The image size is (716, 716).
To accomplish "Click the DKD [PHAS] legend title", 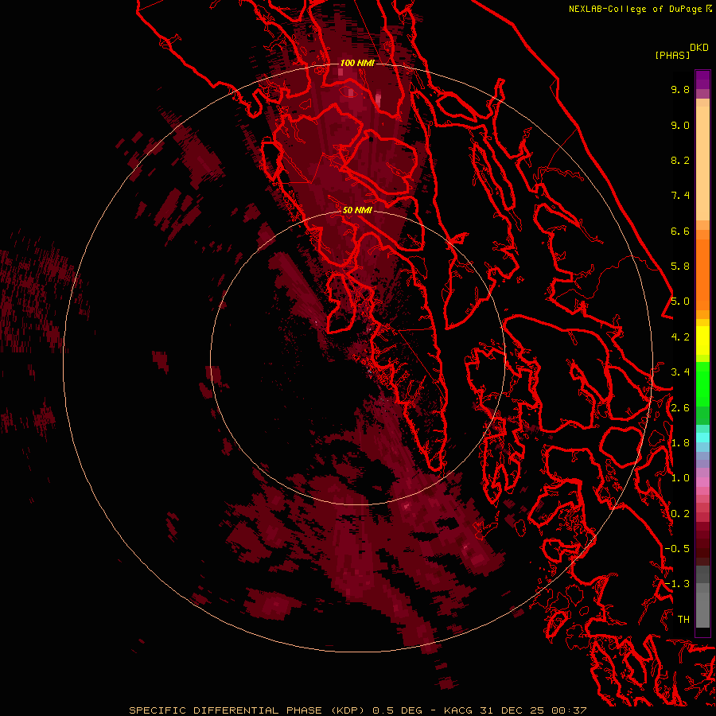I will pos(681,51).
